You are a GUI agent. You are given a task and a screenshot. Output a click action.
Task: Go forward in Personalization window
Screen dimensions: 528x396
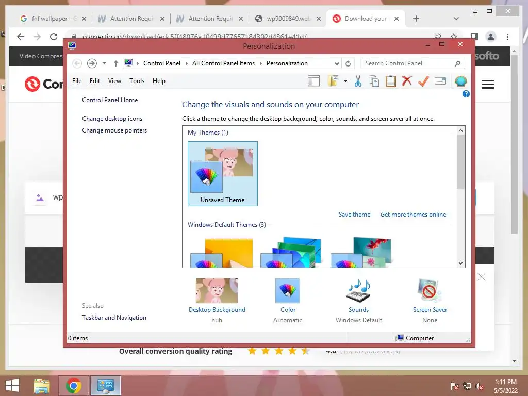pos(92,63)
